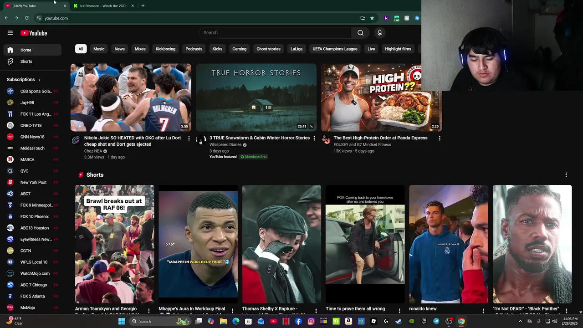The width and height of the screenshot is (583, 328).
Task: Expand the Subscriptions section chevron
Action: coord(39,80)
